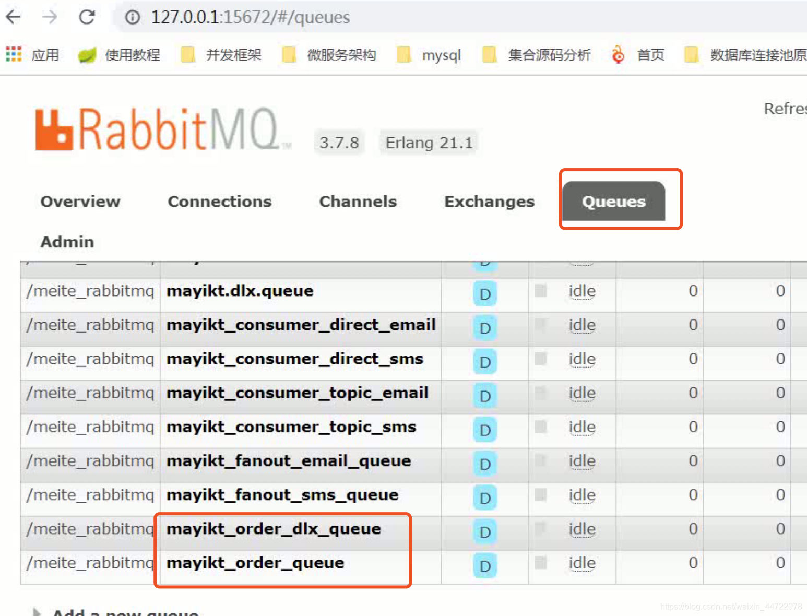Open queue mayikt_order_queue
The height and width of the screenshot is (616, 807).
click(x=255, y=563)
